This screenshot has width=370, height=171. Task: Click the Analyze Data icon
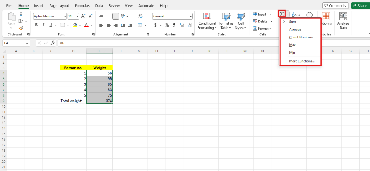343,21
